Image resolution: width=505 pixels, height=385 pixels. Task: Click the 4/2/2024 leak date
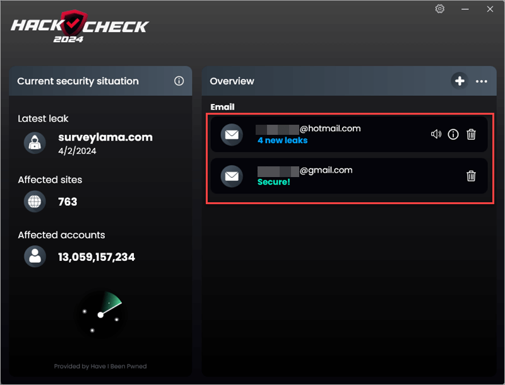coord(77,151)
